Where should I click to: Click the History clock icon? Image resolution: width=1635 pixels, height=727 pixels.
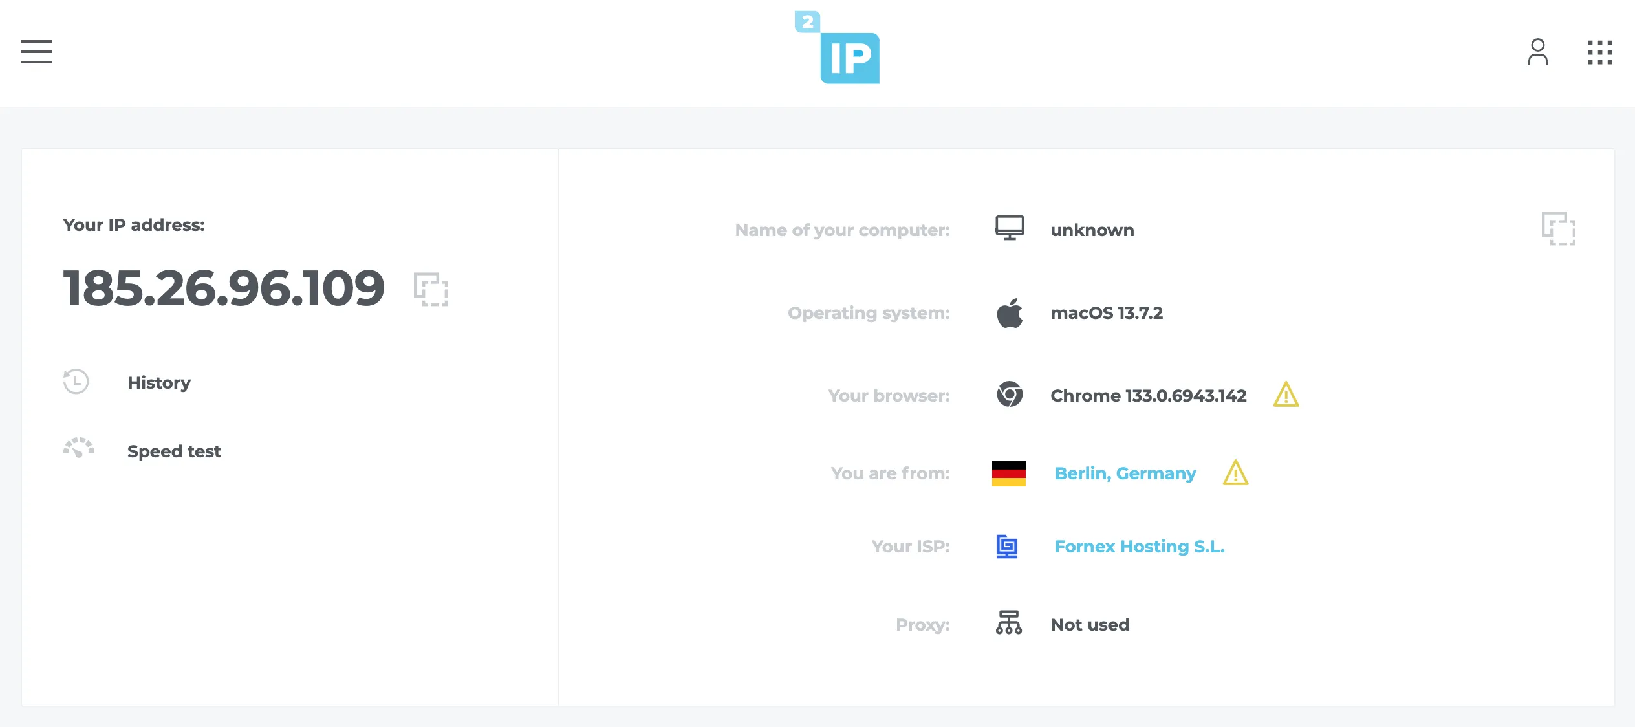[76, 382]
